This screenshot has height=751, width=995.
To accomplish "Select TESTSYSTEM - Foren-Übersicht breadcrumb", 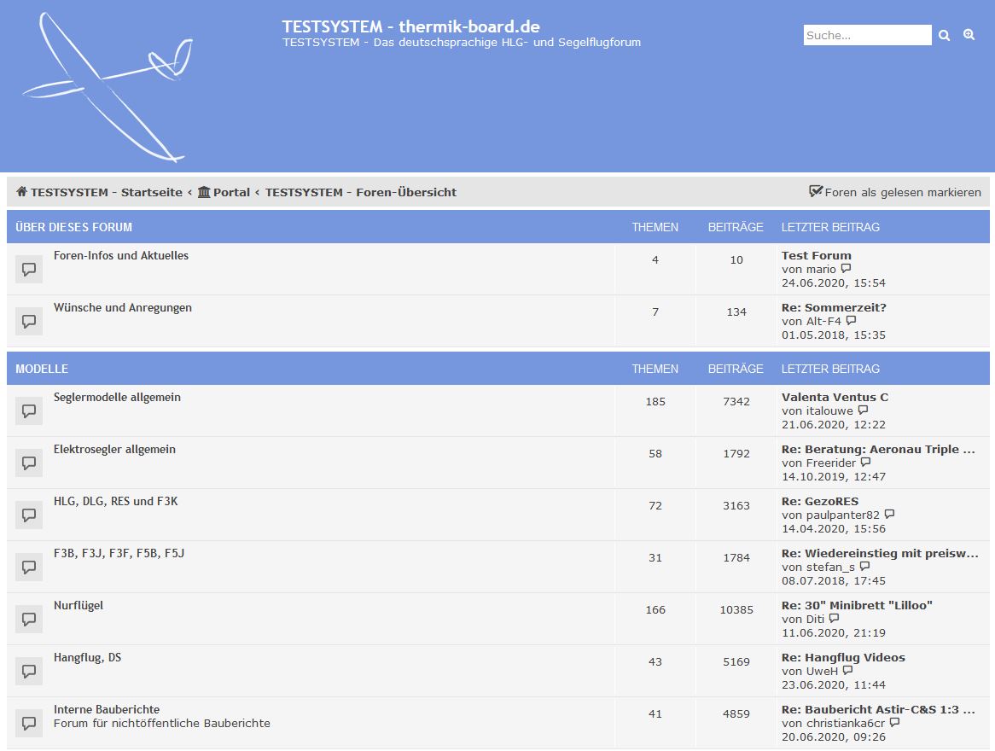I will (x=360, y=192).
